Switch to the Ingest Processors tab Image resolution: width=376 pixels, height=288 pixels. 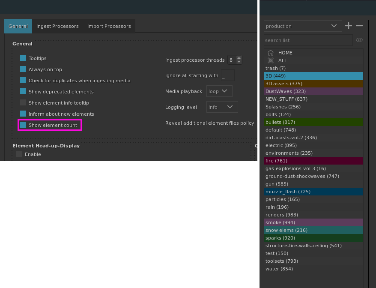point(57,26)
